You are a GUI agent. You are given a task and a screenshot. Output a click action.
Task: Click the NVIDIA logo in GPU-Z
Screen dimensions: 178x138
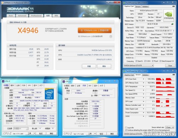coord(169,16)
